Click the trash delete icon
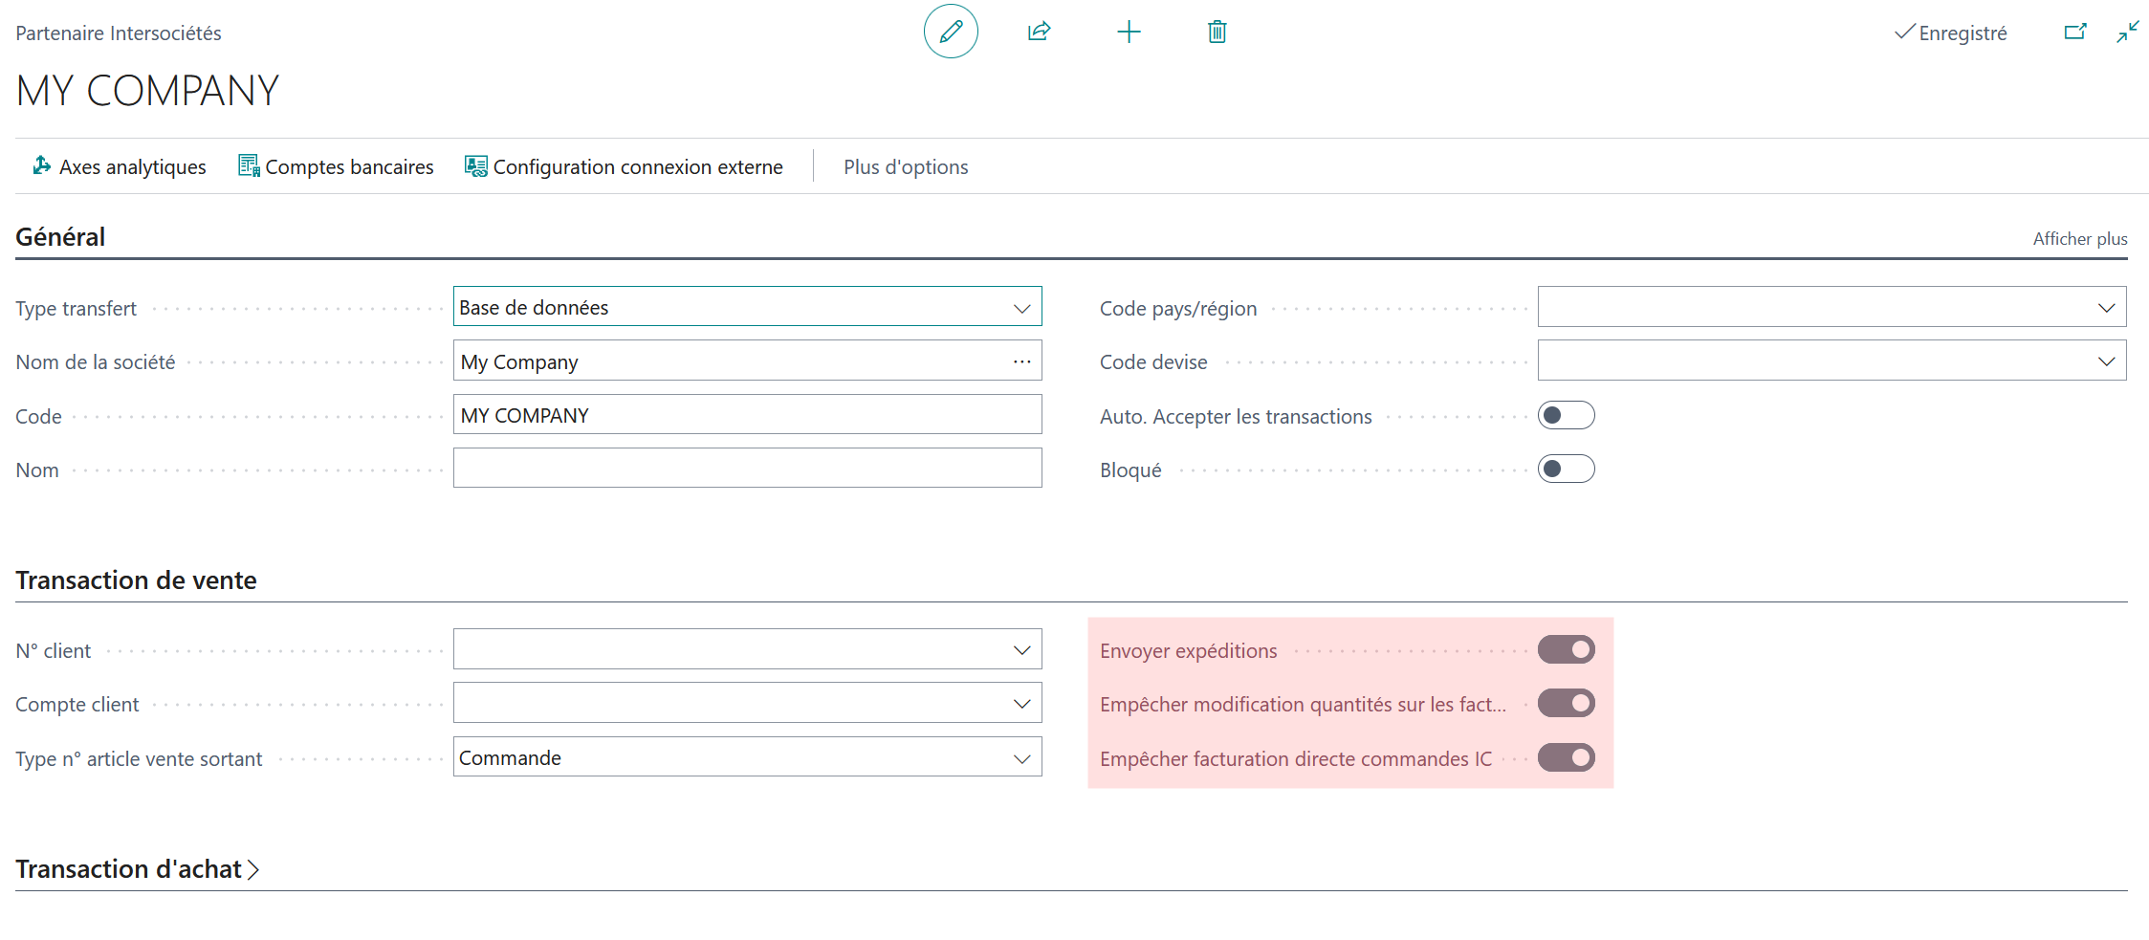This screenshot has width=2149, height=940. [1217, 32]
